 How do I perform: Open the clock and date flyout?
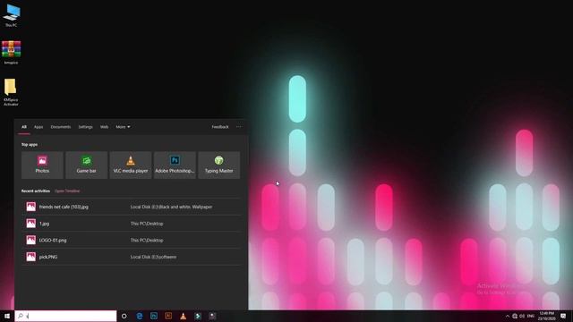pyautogui.click(x=547, y=316)
